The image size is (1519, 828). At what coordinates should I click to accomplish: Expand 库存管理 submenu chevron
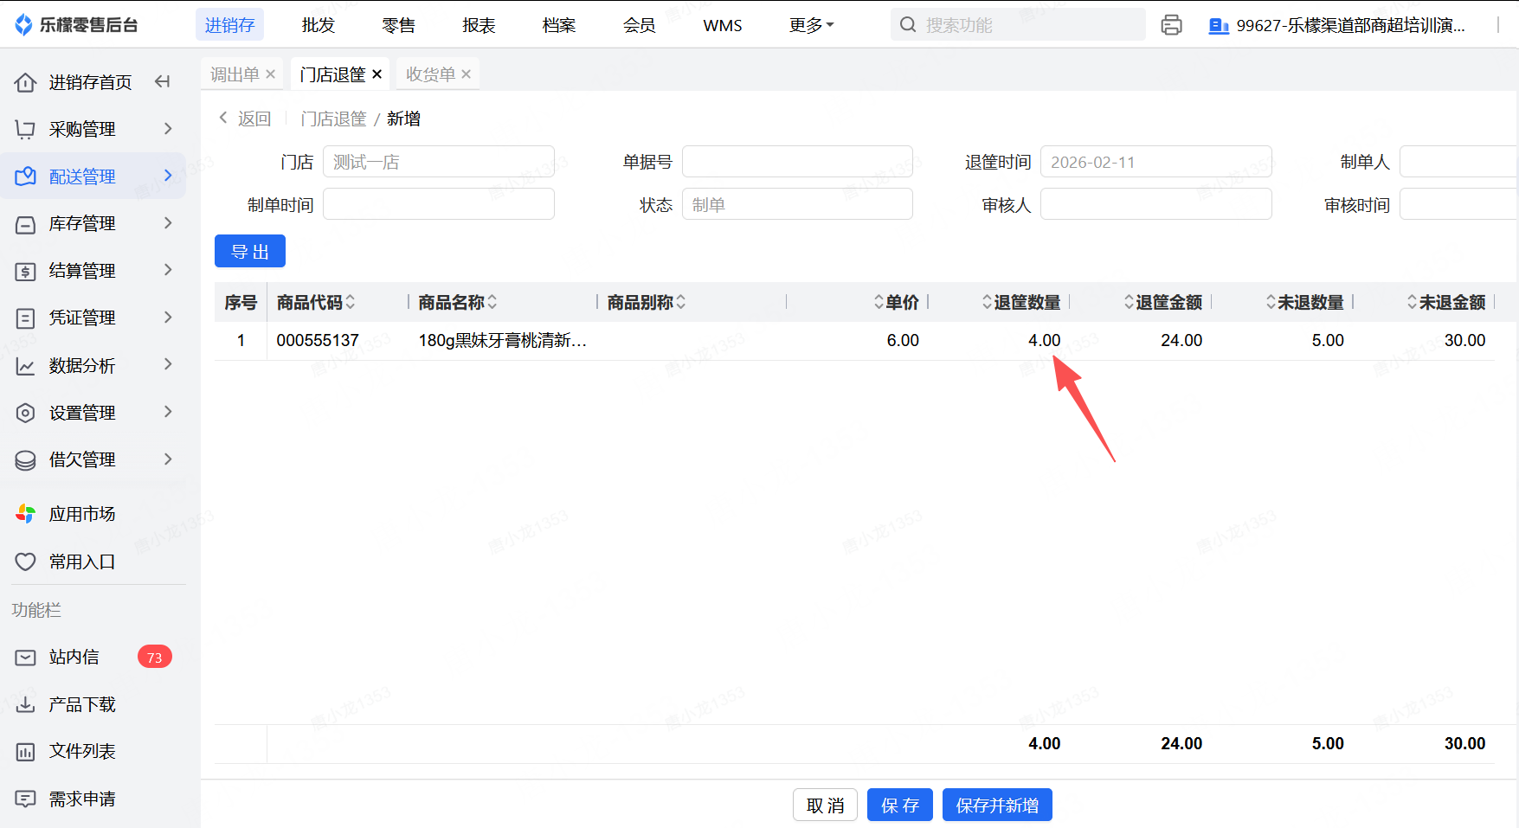pos(168,223)
